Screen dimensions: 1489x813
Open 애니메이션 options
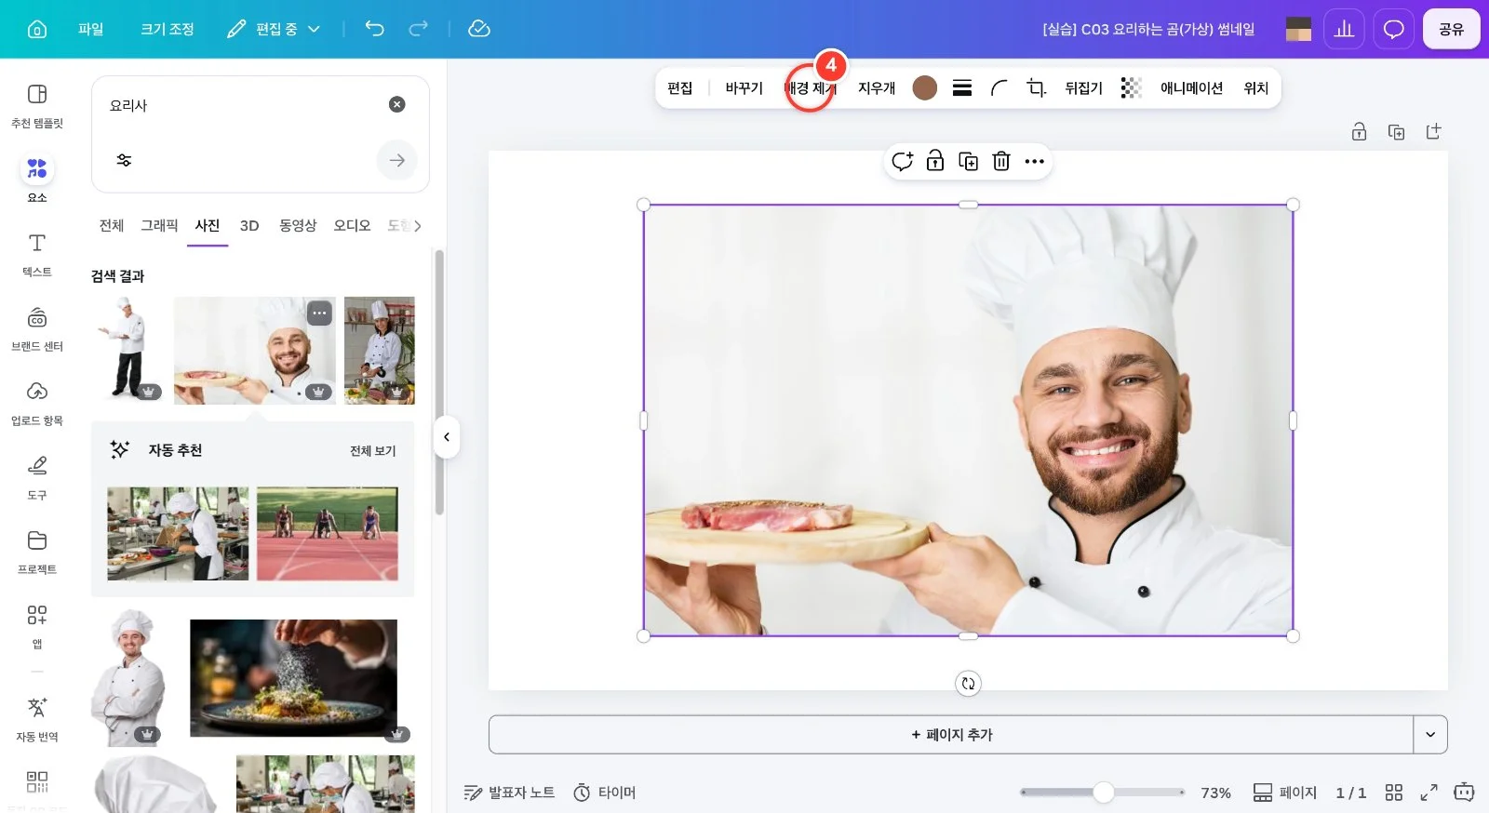click(1191, 87)
